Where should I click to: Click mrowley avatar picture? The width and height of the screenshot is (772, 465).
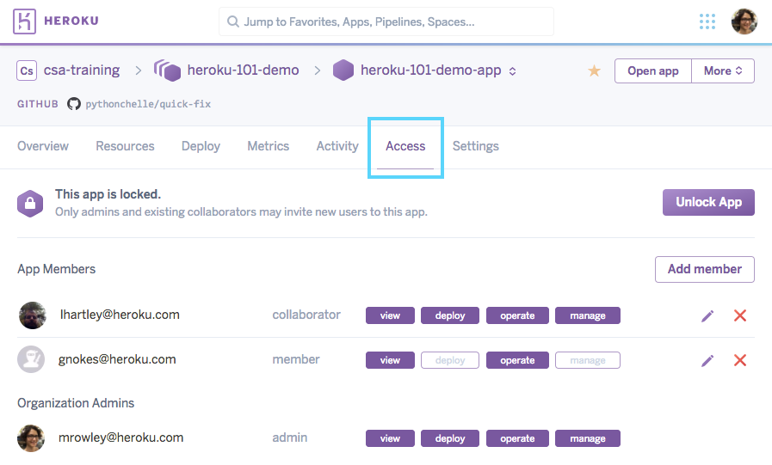point(31,438)
